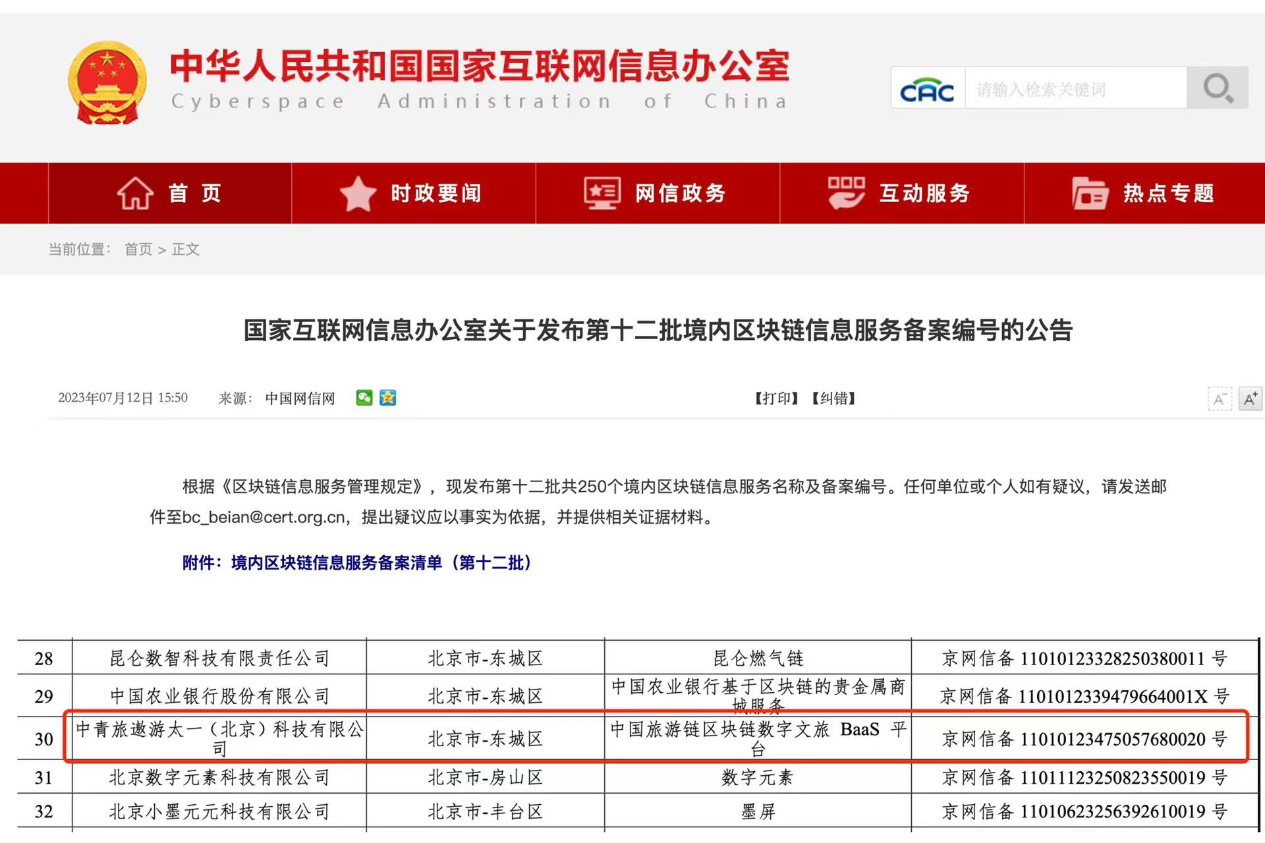Select cell 昆仑数智科技有限责任公司
Image resolution: width=1265 pixels, height=843 pixels.
pyautogui.click(x=219, y=658)
